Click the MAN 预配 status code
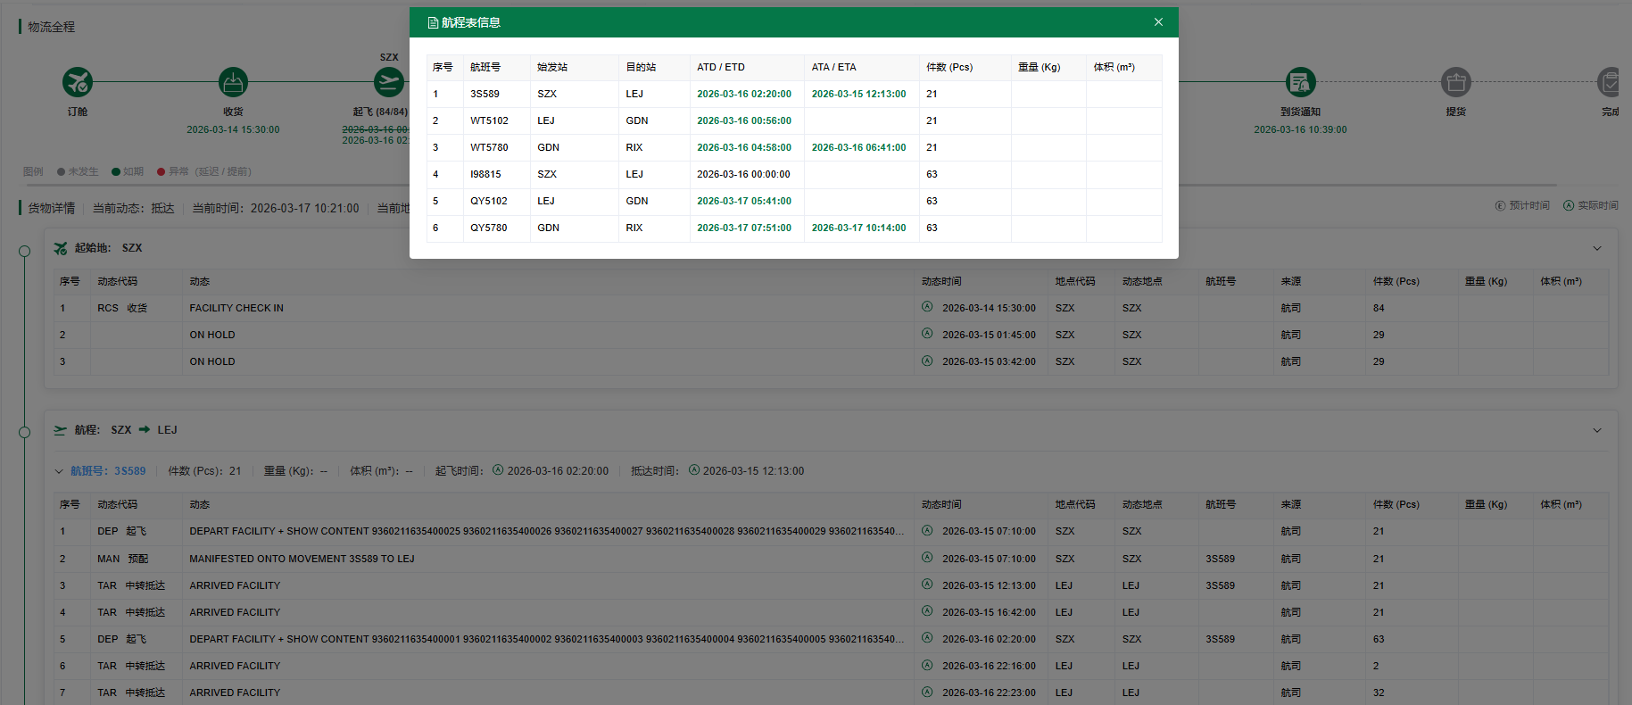 click(x=123, y=559)
